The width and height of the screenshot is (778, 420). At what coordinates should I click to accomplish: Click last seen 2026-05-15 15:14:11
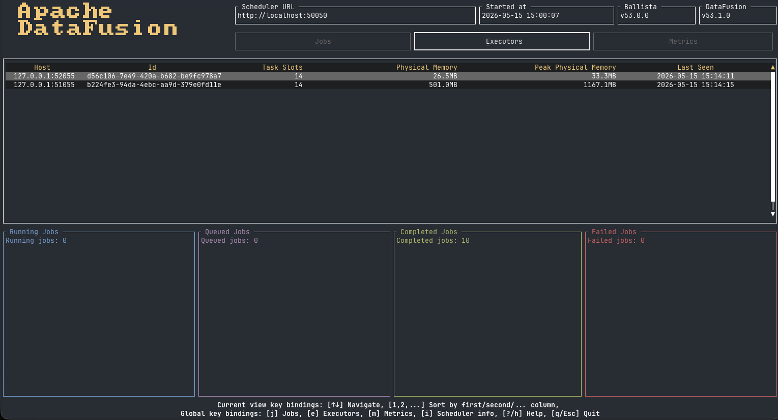tap(696, 76)
